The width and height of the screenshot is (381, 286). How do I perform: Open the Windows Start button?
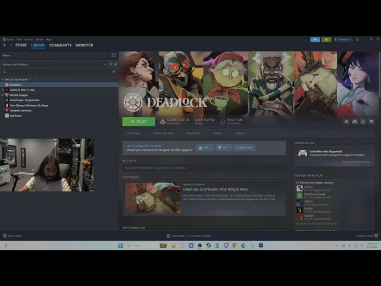pyautogui.click(x=120, y=245)
